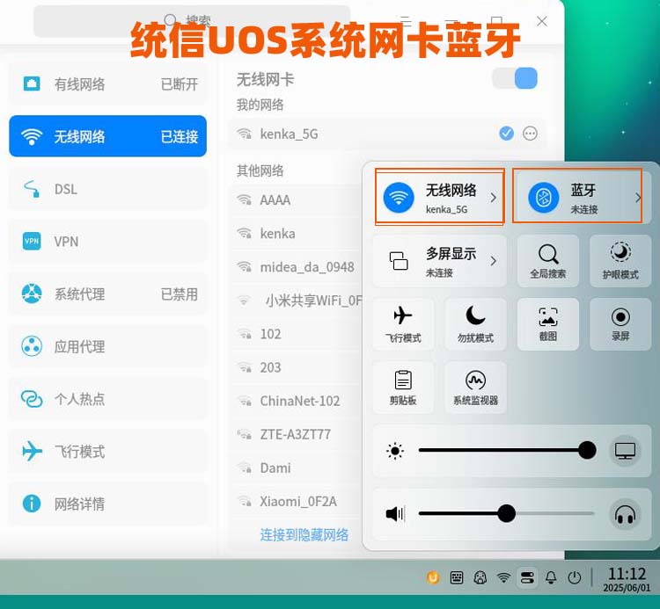Click the face avatar tray icon
The image size is (660, 609).
pyautogui.click(x=480, y=578)
